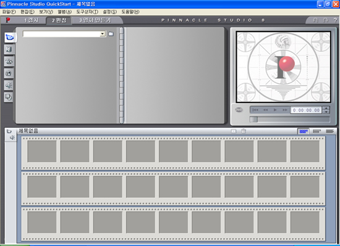Viewport: 340px width, 246px height.
Task: Select the first empty storyboard frame
Action: coord(42,151)
